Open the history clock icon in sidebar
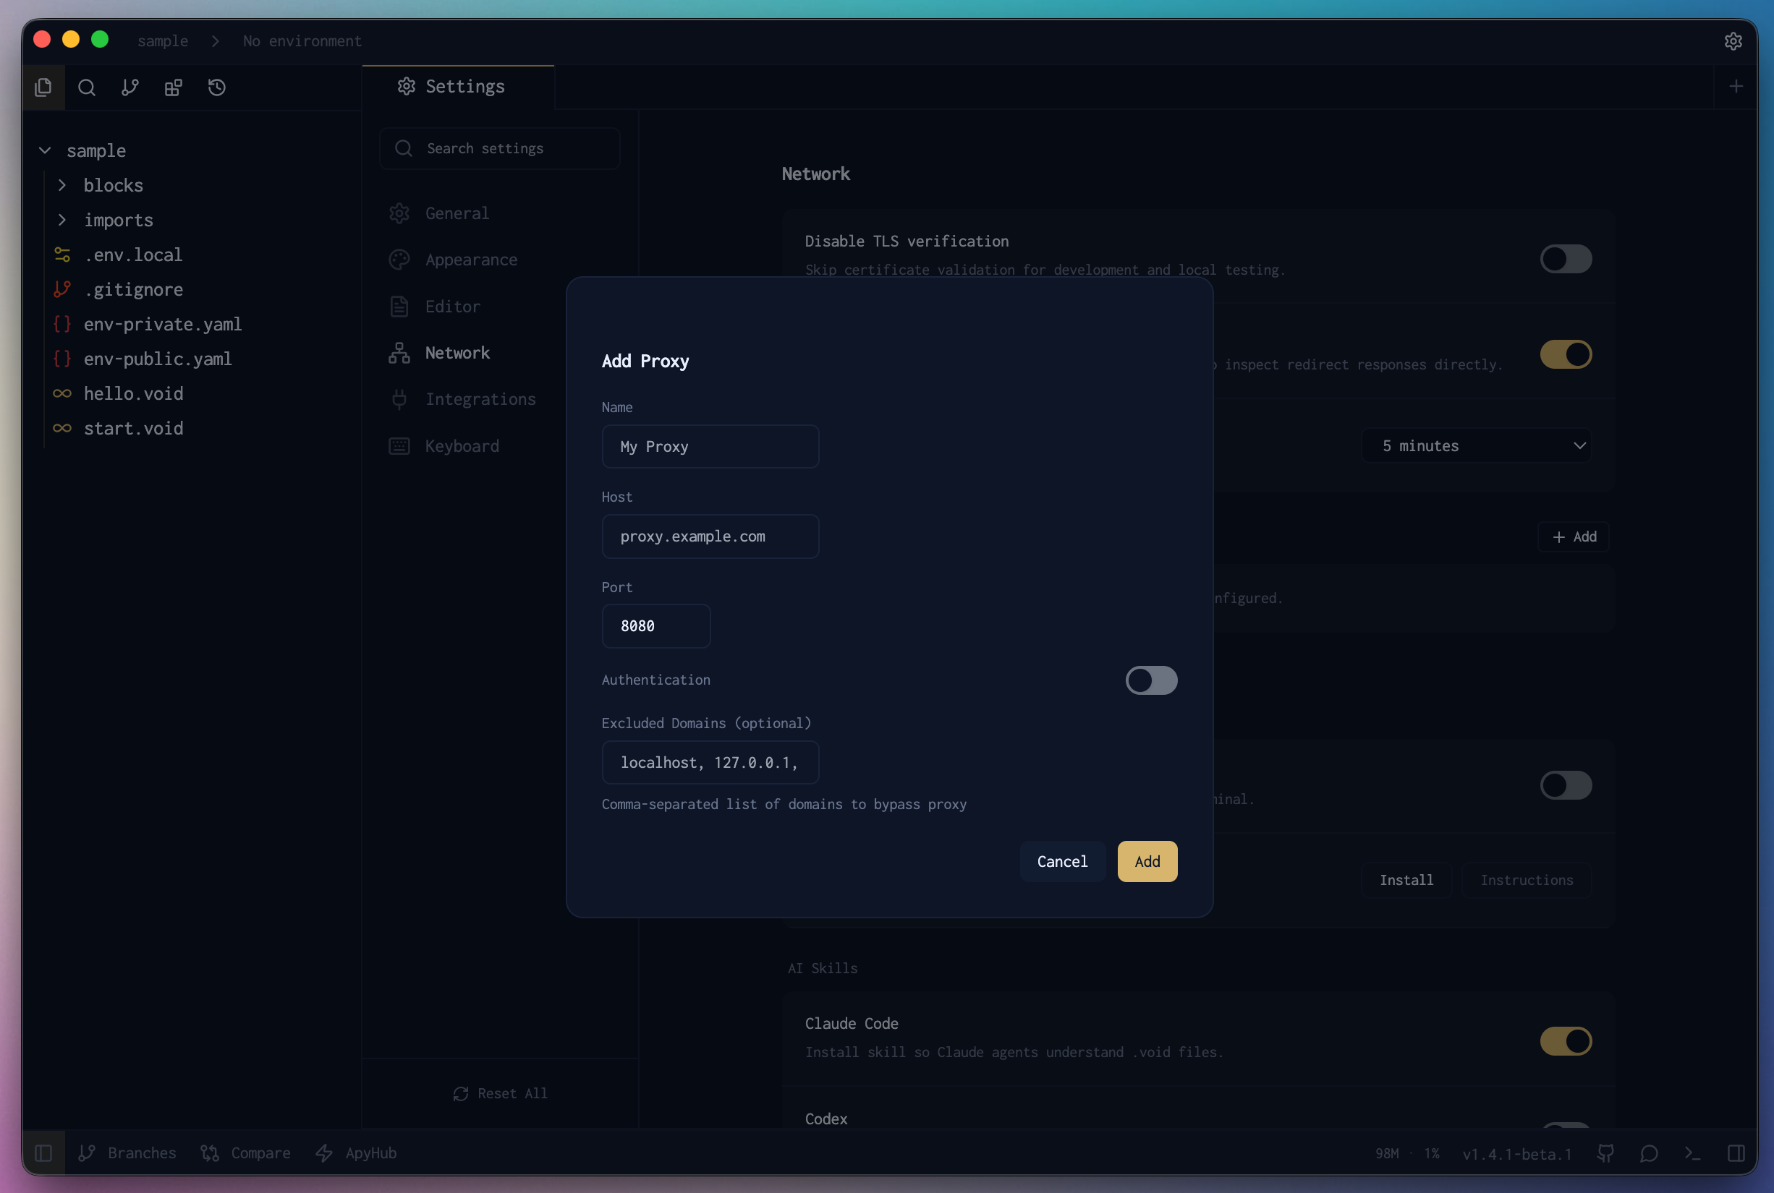This screenshot has height=1193, width=1774. click(x=217, y=87)
